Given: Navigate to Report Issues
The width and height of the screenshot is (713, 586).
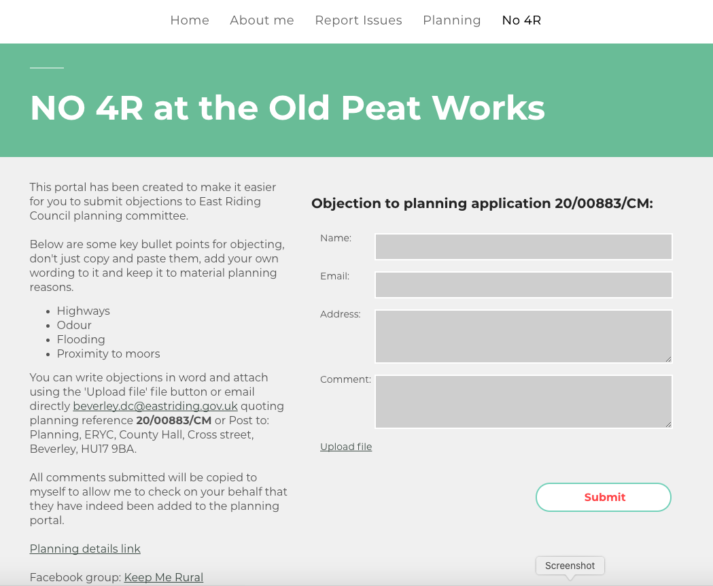Looking at the screenshot, I should pos(358,20).
